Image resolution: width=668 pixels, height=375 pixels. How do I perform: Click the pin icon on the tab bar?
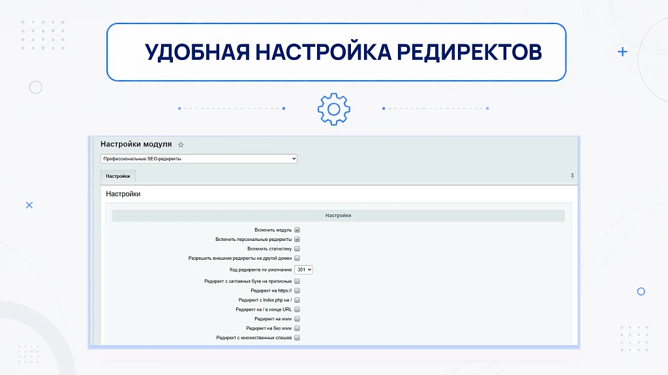pos(572,176)
